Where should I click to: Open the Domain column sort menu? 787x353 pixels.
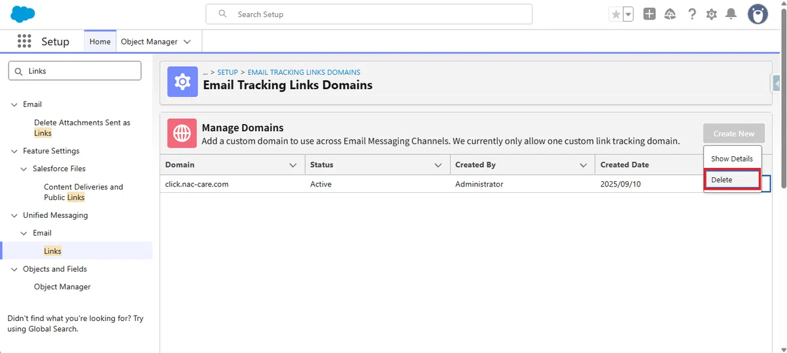click(x=293, y=165)
